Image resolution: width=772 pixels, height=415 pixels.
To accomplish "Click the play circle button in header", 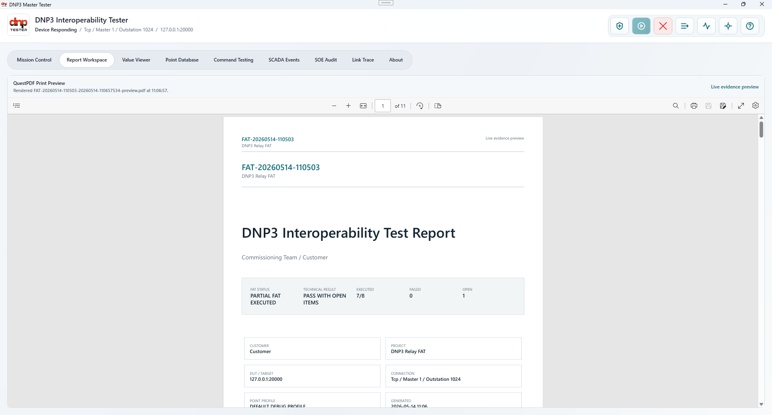I will coord(641,26).
